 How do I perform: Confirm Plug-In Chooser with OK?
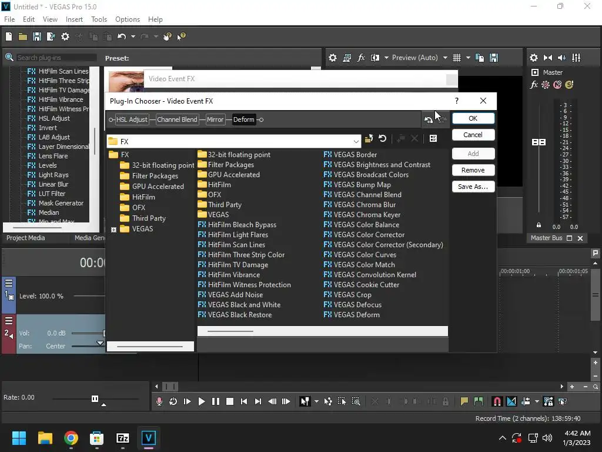tap(473, 118)
